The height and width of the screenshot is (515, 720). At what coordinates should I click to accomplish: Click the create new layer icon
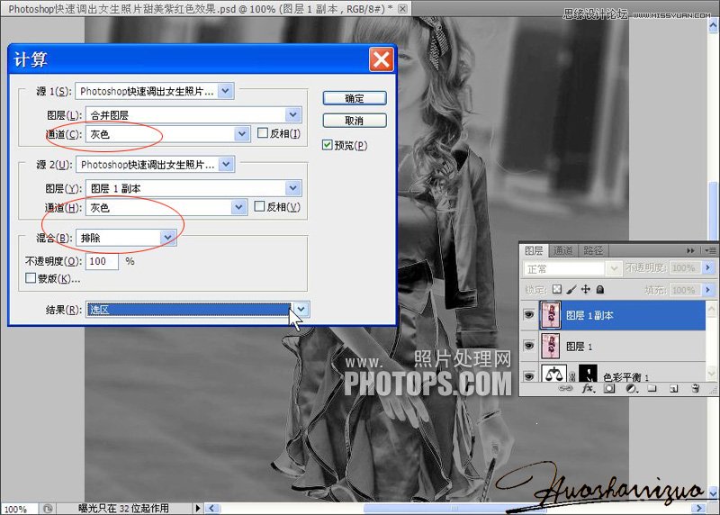pos(673,389)
